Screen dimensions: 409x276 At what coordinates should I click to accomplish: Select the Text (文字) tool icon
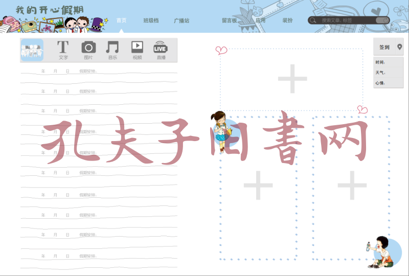click(63, 50)
